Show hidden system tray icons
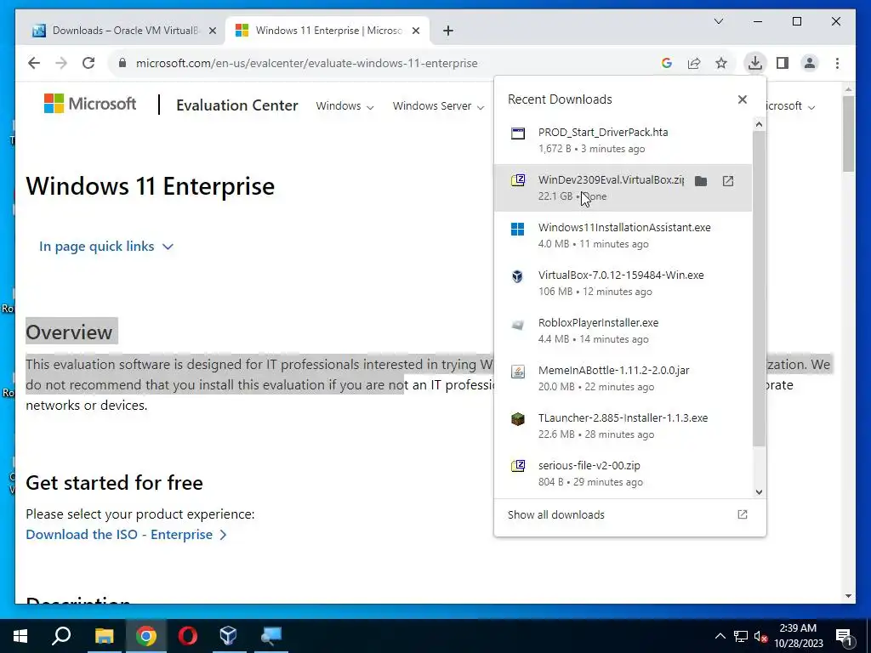Viewport: 871px width, 653px height. pyautogui.click(x=720, y=636)
